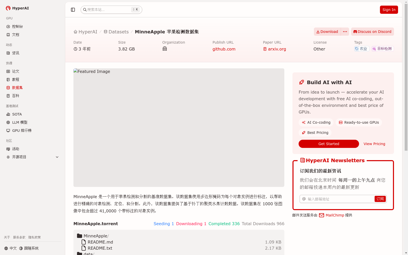The image size is (408, 255).
Task: Click the MinneApple folder row
Action: click(x=179, y=236)
